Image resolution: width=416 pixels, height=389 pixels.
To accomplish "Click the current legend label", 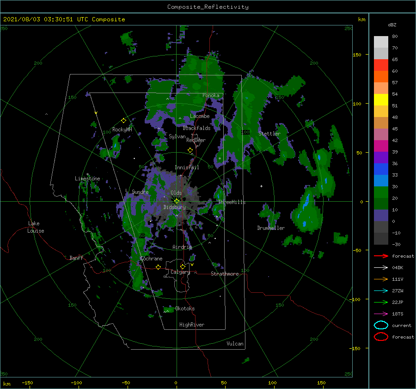I will click(x=402, y=326).
